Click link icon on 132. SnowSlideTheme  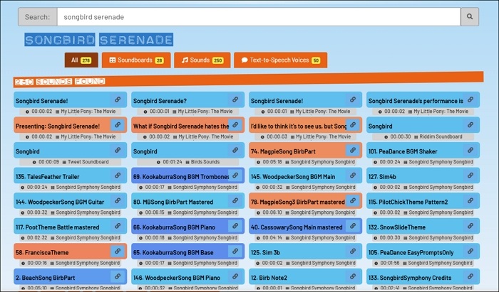470,226
